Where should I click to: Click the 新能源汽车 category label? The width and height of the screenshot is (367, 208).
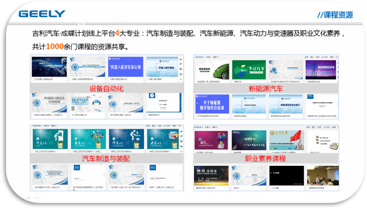click(266, 89)
